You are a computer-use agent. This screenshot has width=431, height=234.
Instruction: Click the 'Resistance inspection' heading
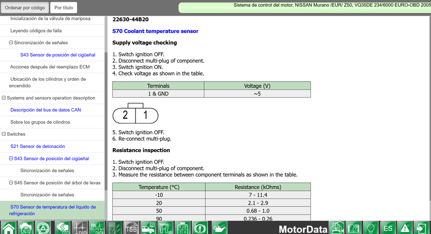coord(141,150)
